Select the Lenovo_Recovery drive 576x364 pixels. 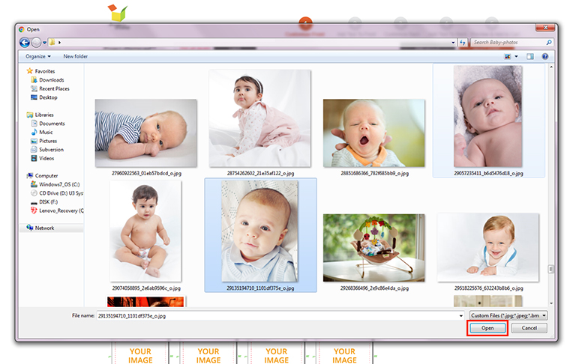coord(60,210)
